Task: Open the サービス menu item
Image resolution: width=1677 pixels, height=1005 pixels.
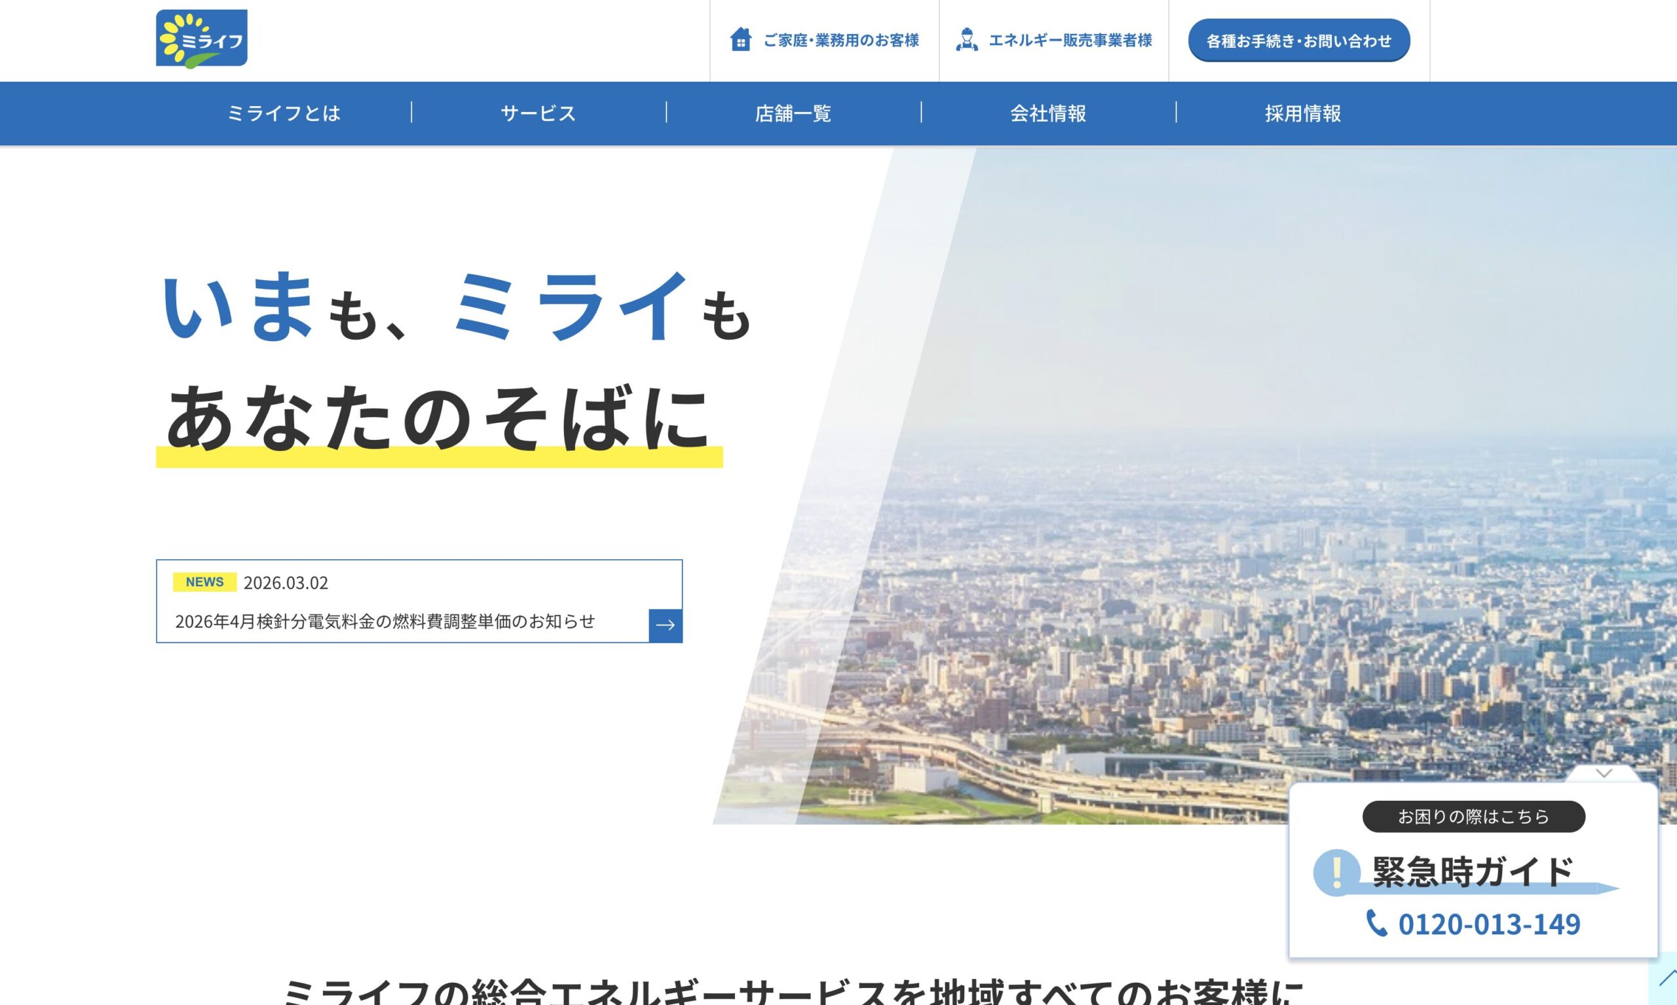Action: [538, 113]
